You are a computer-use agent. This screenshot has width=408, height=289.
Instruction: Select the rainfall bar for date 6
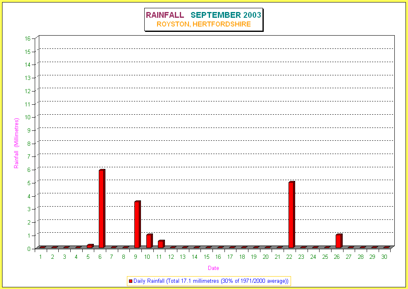coord(102,209)
